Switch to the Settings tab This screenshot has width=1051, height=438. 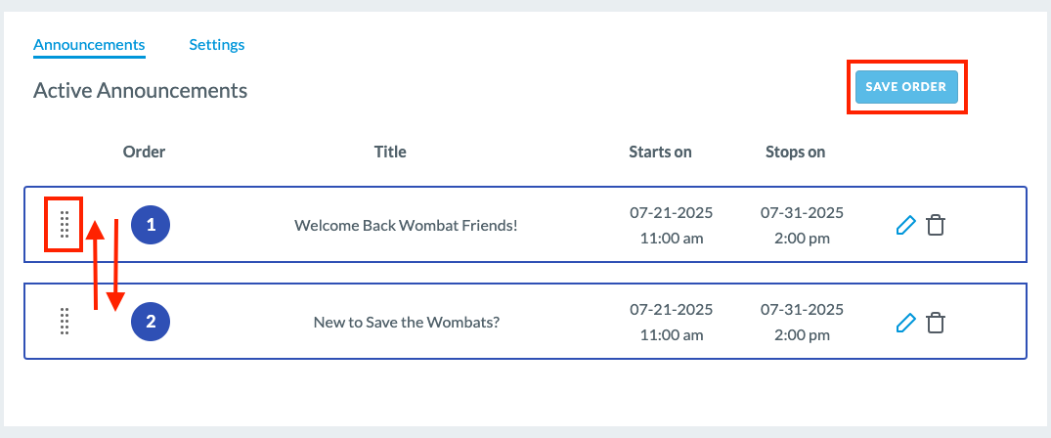pos(216,45)
